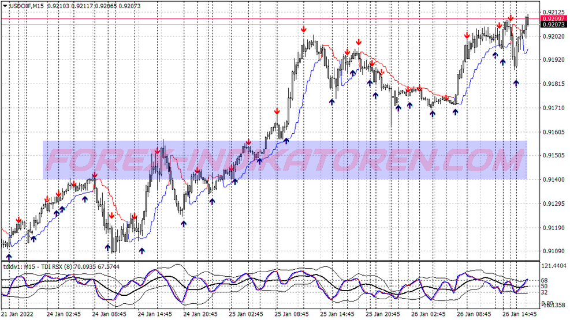Screen dimensions: 570x320
Task: Click the 24 Jan 08:45 time label
Action: (x=109, y=314)
